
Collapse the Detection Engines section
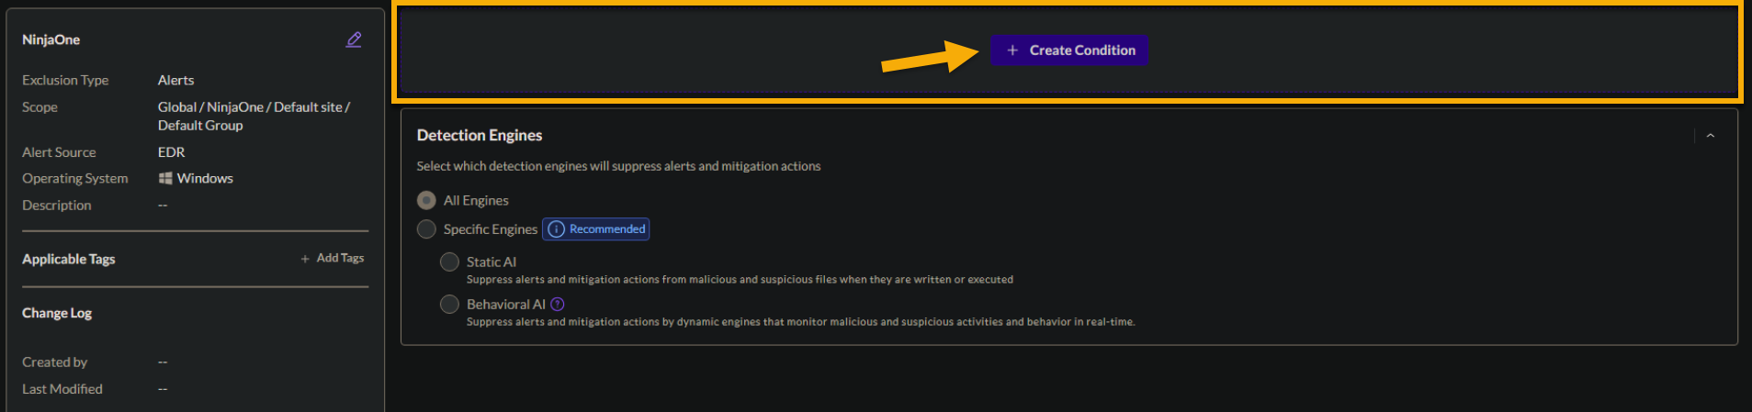point(1710,136)
